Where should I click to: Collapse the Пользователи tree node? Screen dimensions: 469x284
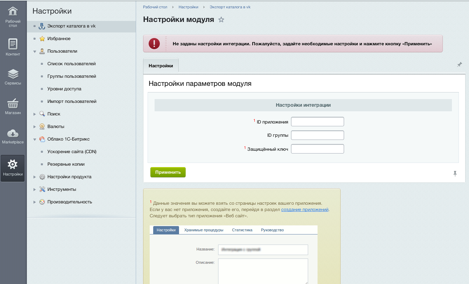click(35, 51)
